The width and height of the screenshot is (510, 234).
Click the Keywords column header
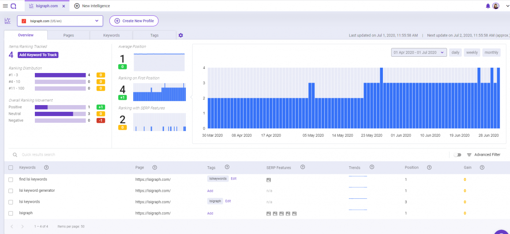[27, 168]
